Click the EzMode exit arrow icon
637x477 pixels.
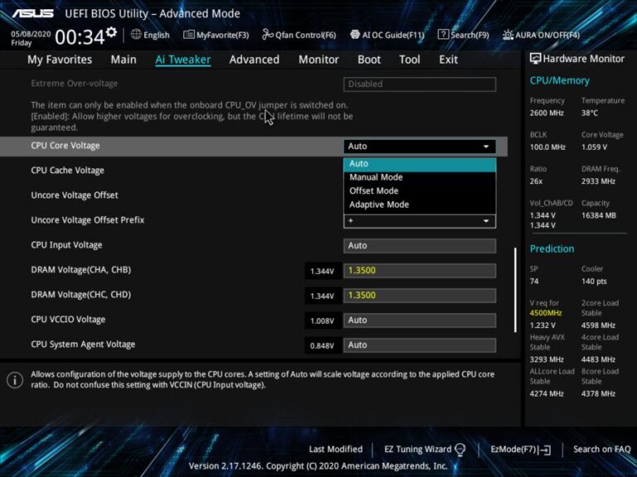click(x=546, y=450)
